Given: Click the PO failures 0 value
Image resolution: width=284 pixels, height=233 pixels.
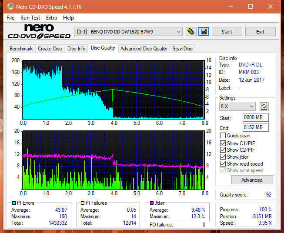Looking at the screenshot, I should pyautogui.click(x=204, y=225).
